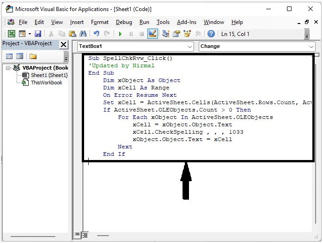
Task: Run the macro with the green play icon
Action: [x=120, y=34]
